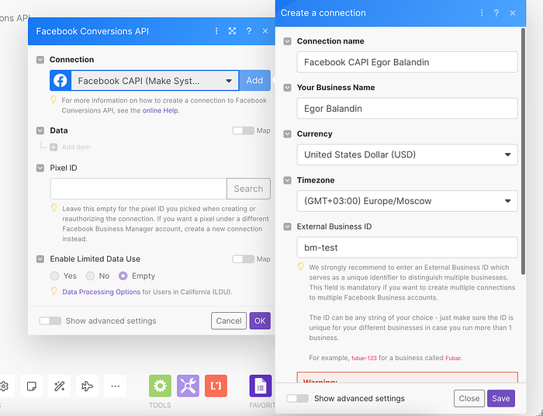Expand the Facebook Conversions API dialog fullscreen

click(233, 31)
